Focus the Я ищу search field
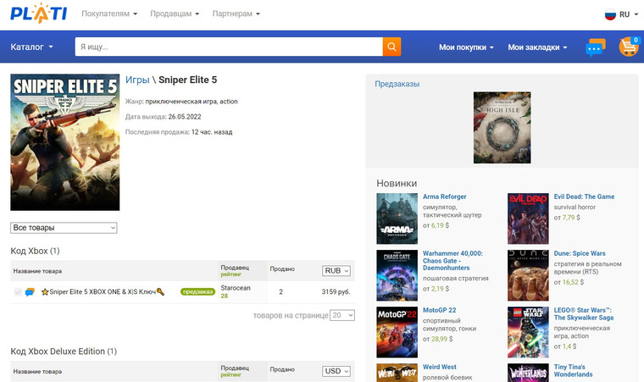This screenshot has width=644, height=382. 229,47
